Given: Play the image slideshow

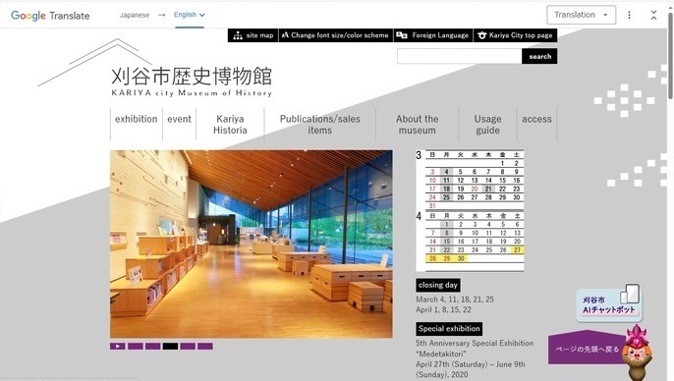Looking at the screenshot, I should point(117,347).
